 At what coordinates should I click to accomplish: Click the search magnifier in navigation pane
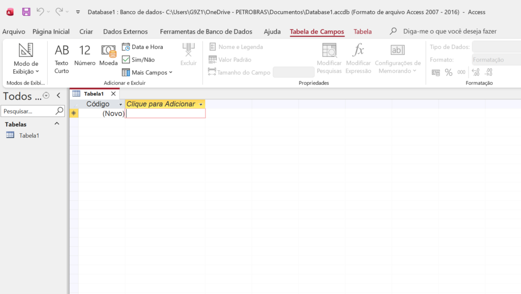click(x=60, y=111)
